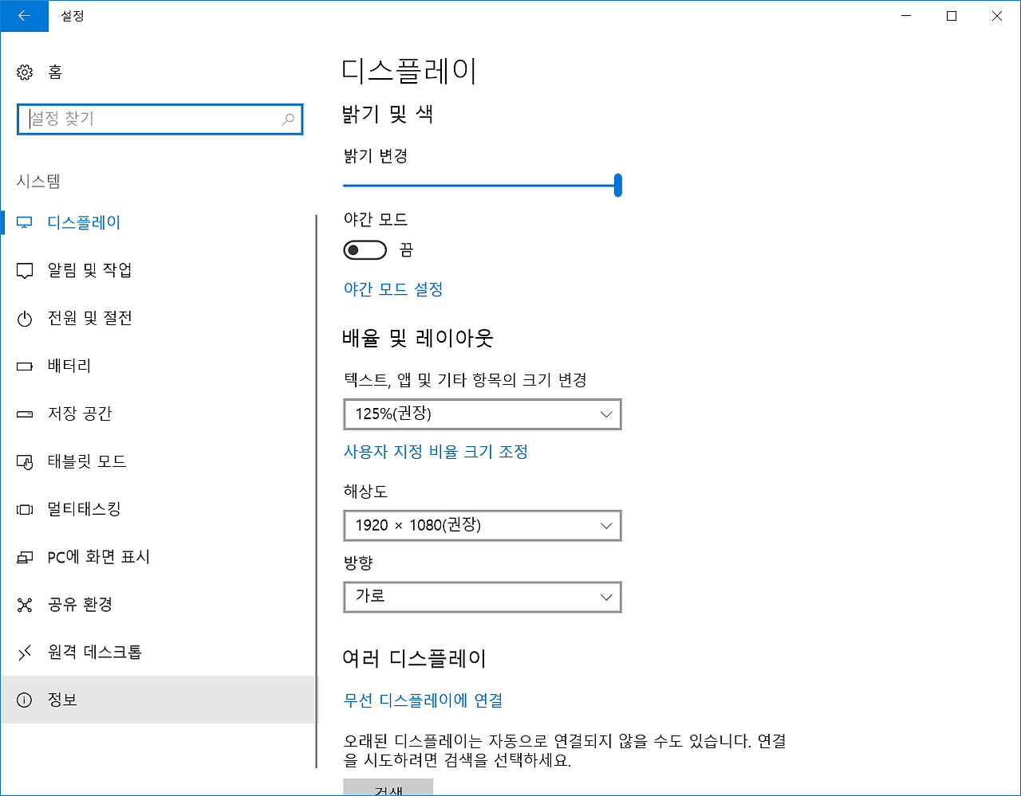Expand the scaling percentage dropdown showing 125%
The image size is (1021, 796).
[x=482, y=414]
